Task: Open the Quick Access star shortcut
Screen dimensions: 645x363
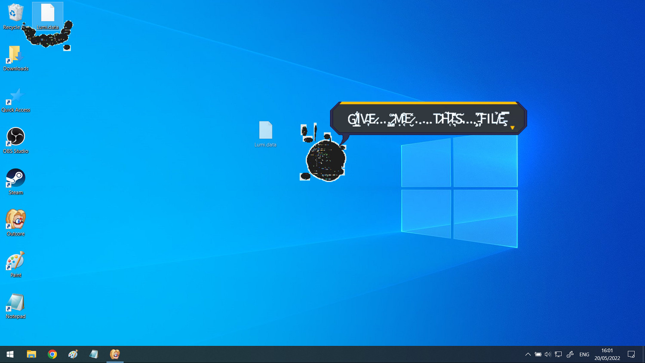Action: coord(15,97)
